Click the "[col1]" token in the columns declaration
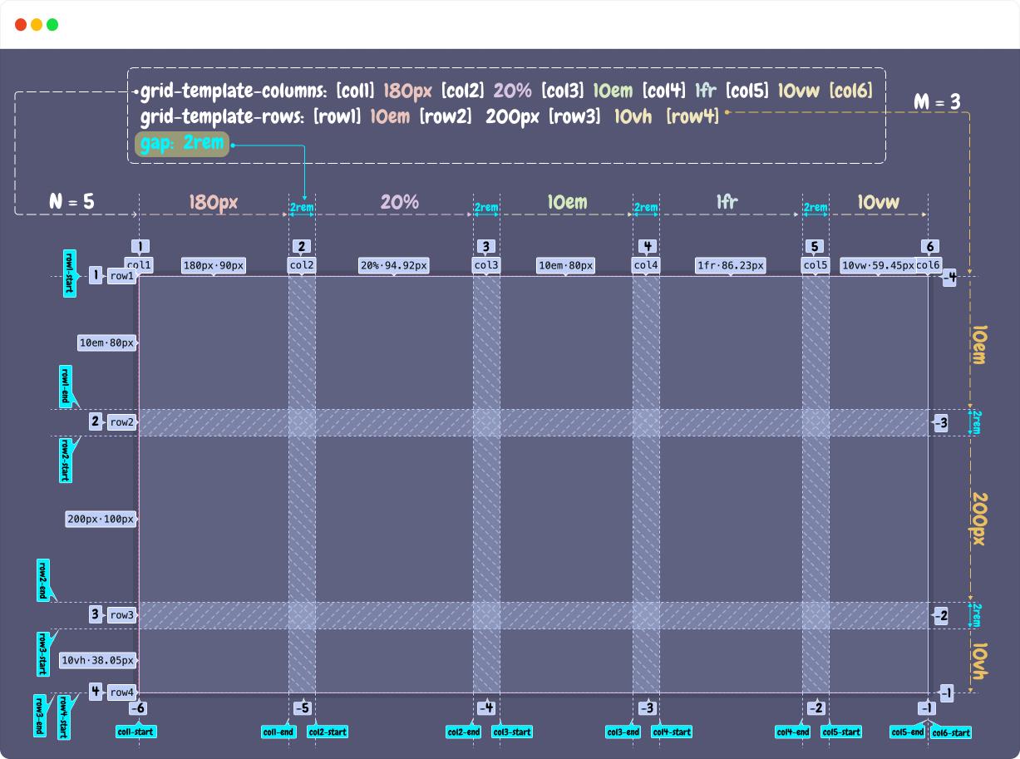 point(356,91)
